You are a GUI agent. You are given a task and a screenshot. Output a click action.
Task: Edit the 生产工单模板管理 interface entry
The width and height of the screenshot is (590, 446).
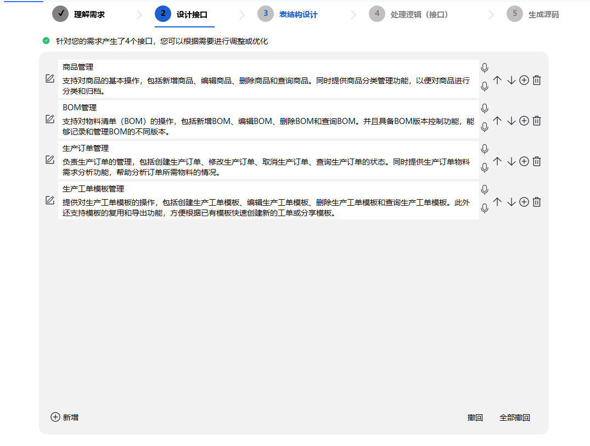(x=50, y=200)
